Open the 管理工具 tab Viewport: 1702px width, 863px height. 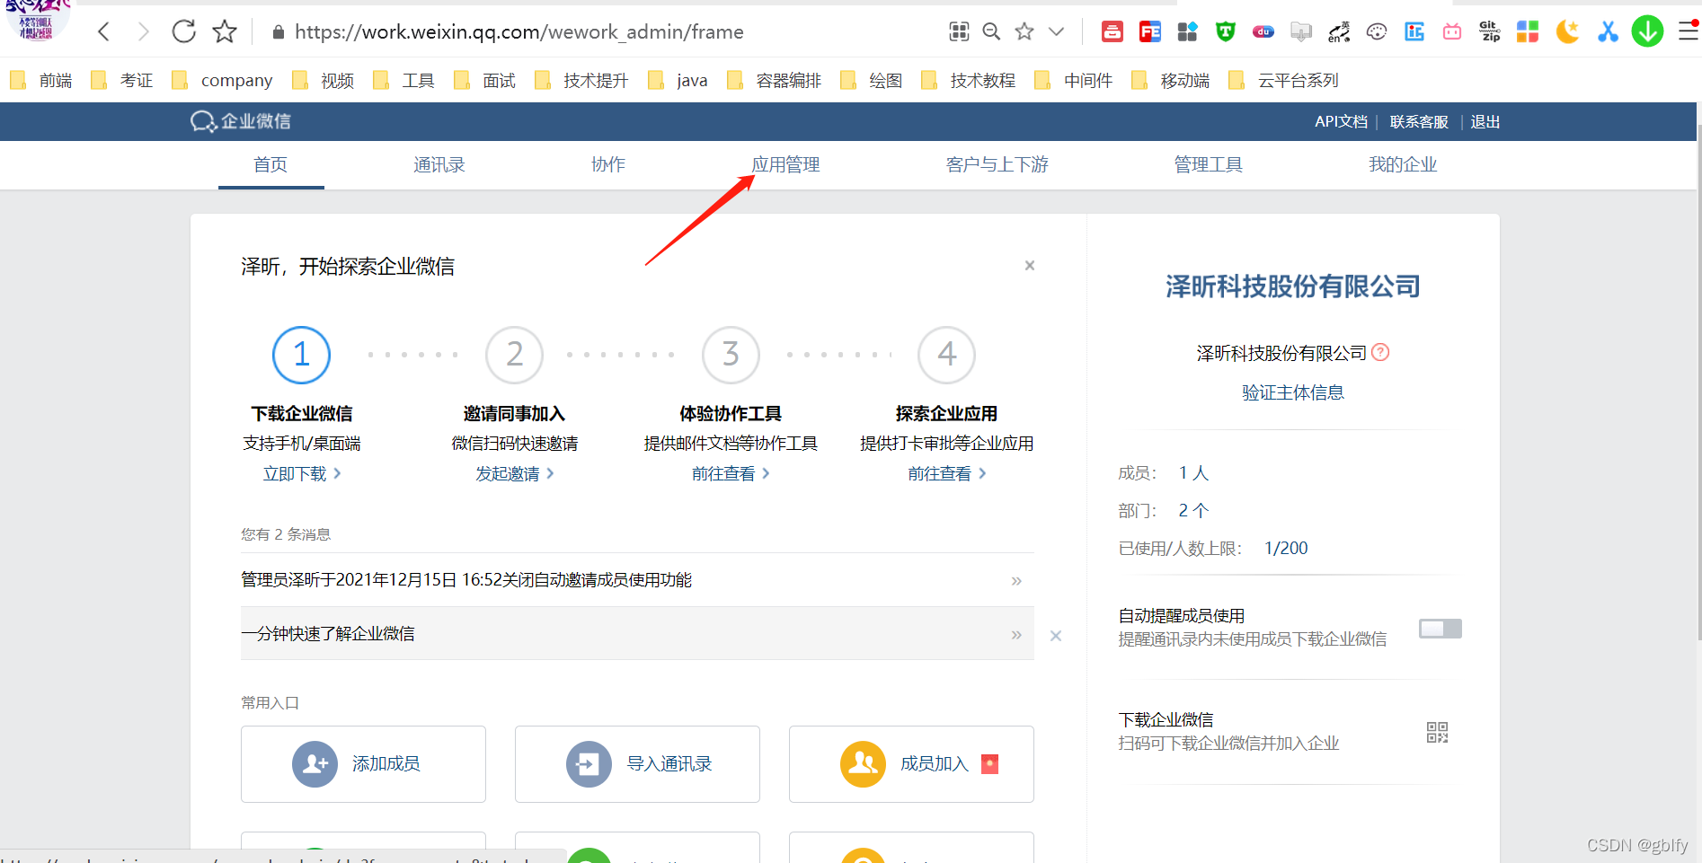[x=1209, y=165]
